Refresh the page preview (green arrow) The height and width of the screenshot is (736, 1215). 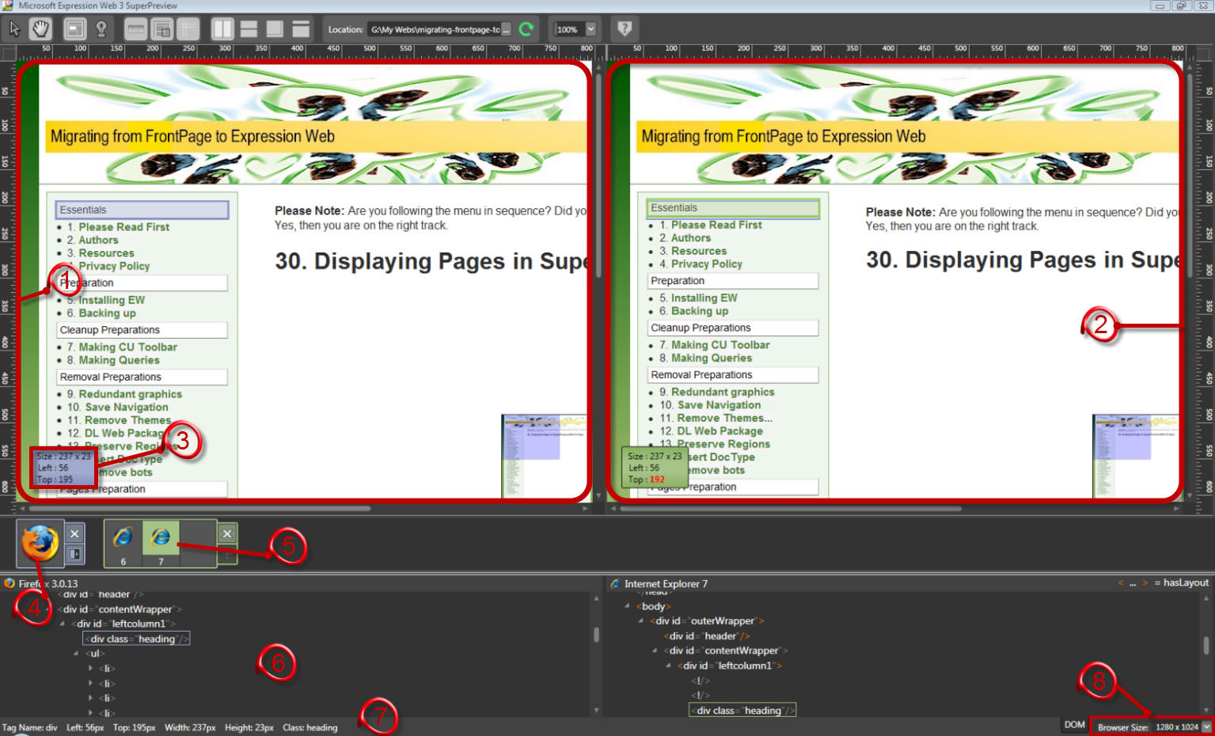coord(526,29)
